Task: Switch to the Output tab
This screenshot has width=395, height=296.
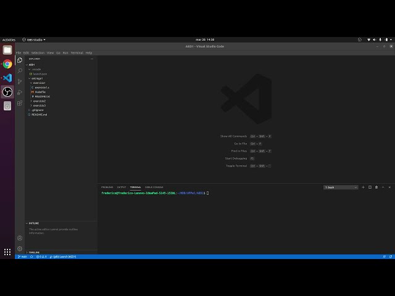Action: coord(122,187)
